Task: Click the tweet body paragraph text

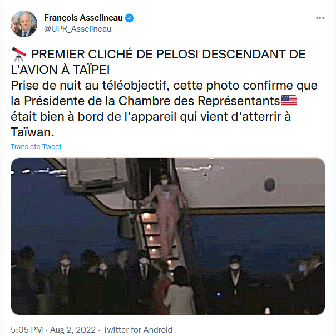Action: [x=164, y=108]
